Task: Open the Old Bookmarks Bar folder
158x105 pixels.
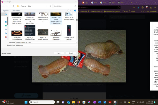Action: (95, 11)
